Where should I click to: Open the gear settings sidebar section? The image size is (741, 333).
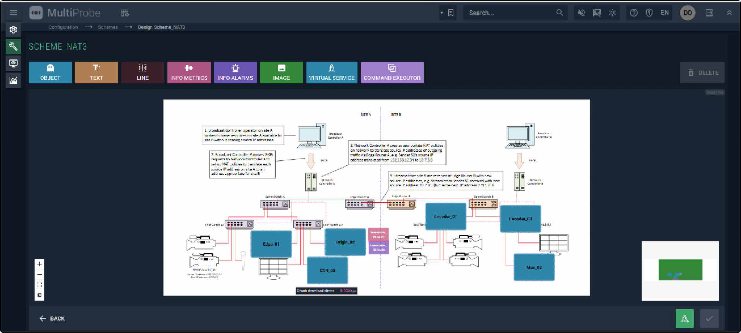(14, 30)
